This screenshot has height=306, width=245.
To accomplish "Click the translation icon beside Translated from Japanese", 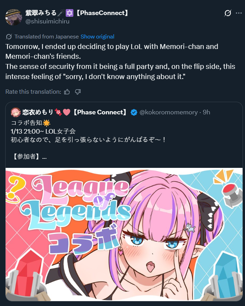I will (x=9, y=36).
